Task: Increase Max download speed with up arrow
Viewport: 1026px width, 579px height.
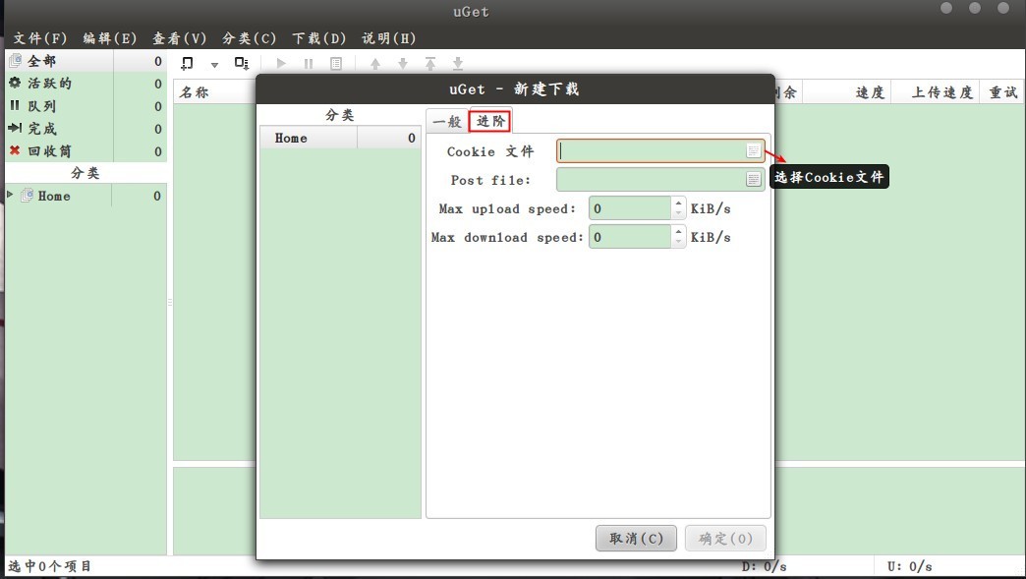Action: (678, 232)
